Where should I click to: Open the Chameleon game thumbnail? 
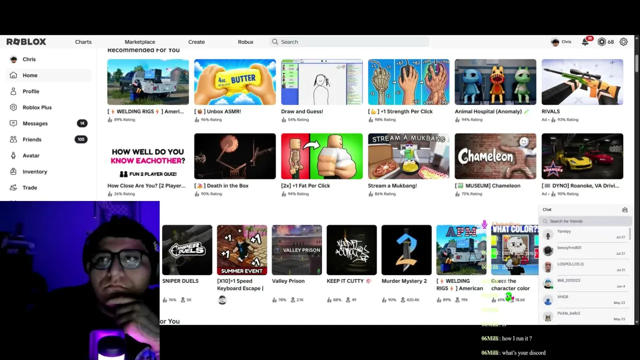click(495, 156)
